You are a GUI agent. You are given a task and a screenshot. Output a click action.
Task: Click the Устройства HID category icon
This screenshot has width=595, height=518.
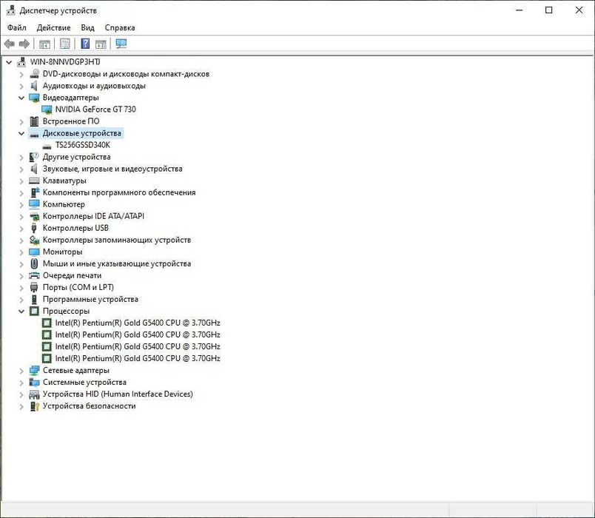point(34,394)
